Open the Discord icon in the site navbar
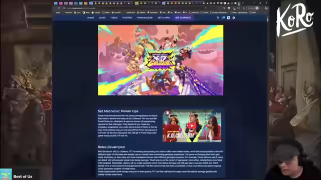The height and width of the screenshot is (180, 321). pyautogui.click(x=229, y=18)
